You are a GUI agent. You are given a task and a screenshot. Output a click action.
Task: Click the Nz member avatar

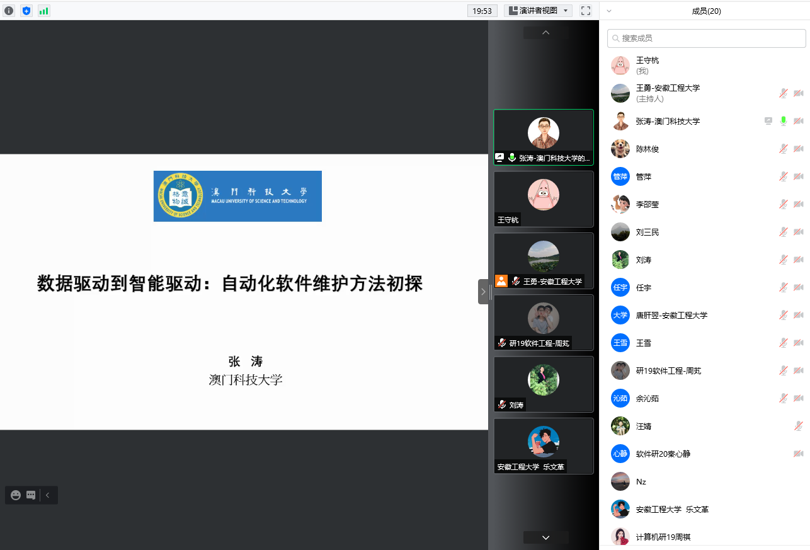(620, 481)
